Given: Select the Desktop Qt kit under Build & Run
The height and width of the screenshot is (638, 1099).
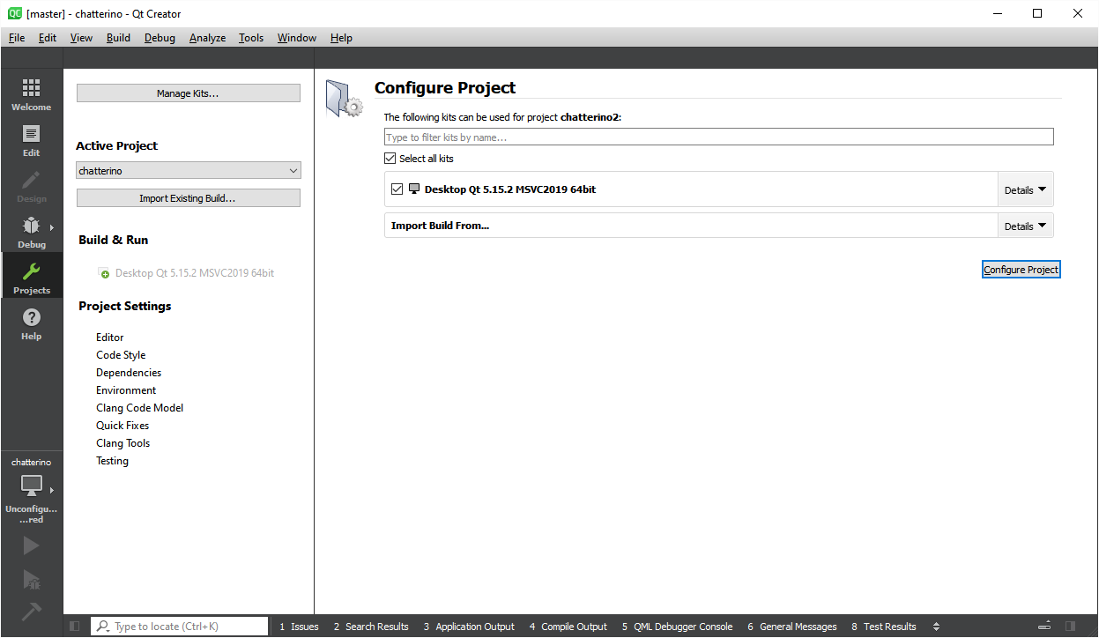Looking at the screenshot, I should (195, 273).
